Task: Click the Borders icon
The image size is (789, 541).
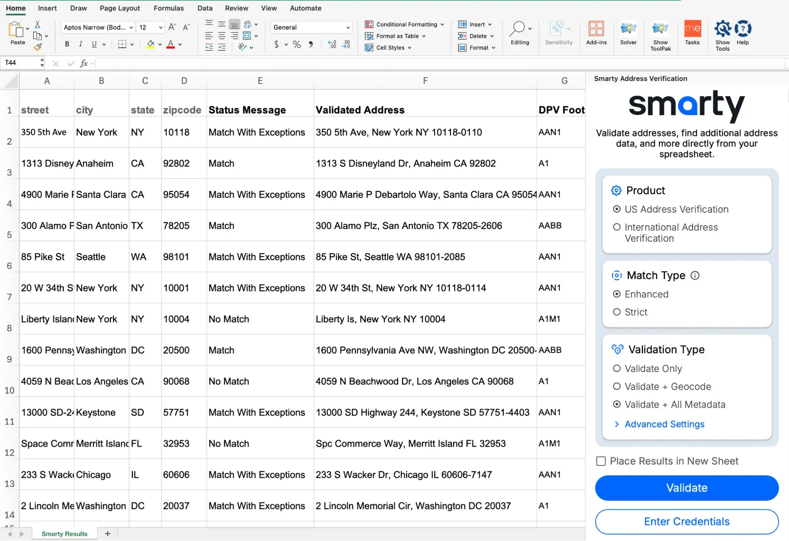Action: (x=122, y=44)
